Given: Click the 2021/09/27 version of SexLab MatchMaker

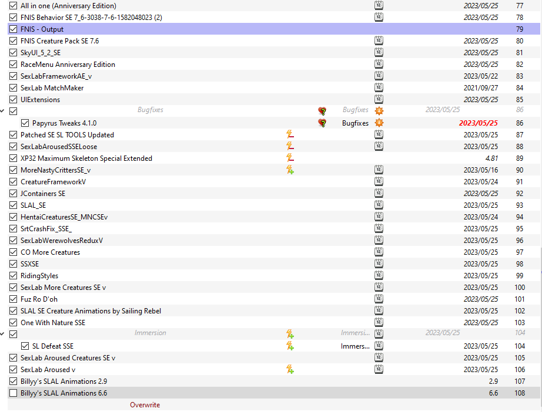Looking at the screenshot, I should [481, 87].
